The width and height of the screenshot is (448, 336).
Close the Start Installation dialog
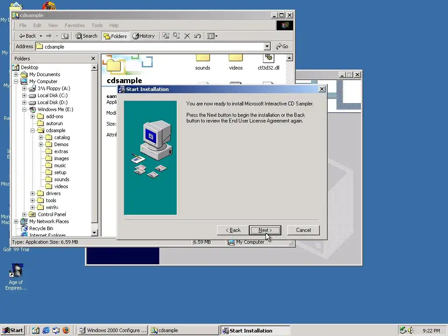322,89
